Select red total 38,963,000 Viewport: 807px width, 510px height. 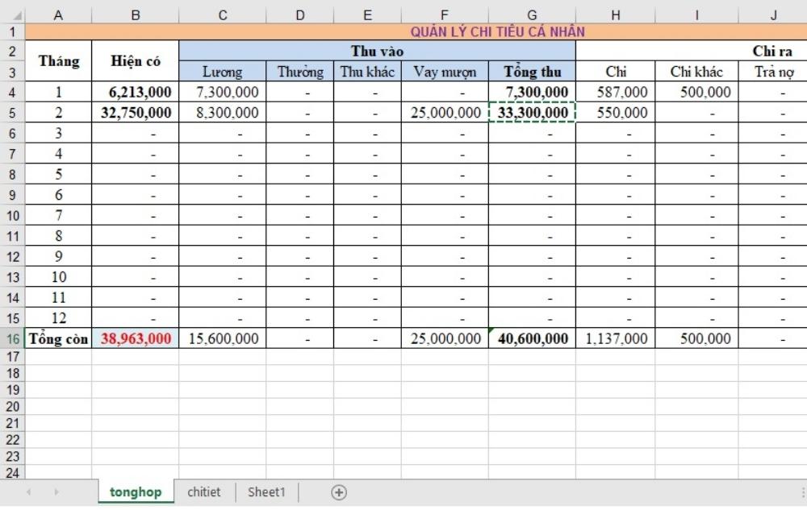[136, 338]
